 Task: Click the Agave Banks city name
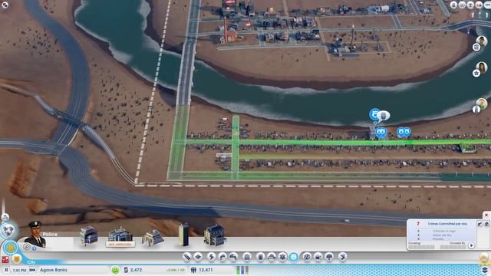coord(54,270)
